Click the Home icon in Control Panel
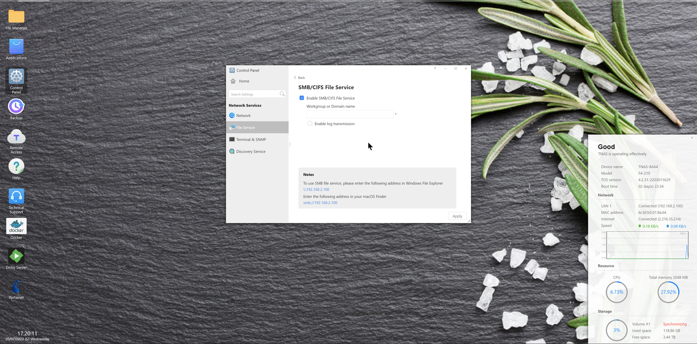 (233, 81)
